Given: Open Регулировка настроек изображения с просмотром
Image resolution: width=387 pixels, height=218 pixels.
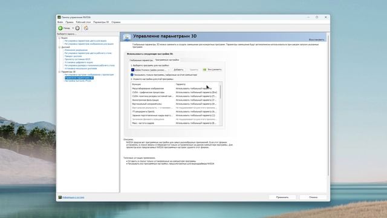Looking at the screenshot, I should tap(89, 74).
